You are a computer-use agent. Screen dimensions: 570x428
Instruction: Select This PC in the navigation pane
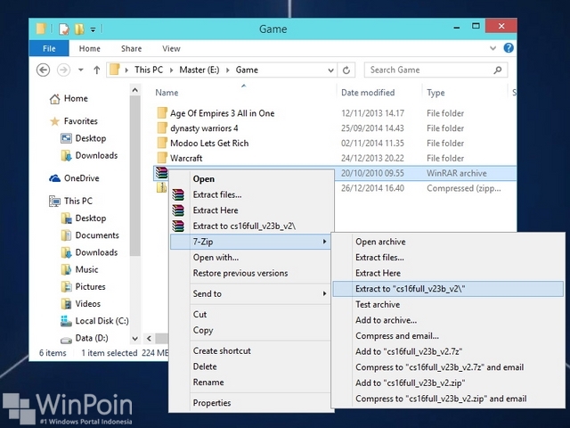click(x=78, y=201)
